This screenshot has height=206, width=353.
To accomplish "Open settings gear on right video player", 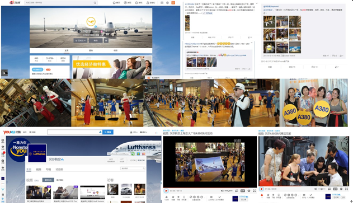I will pos(341,189).
